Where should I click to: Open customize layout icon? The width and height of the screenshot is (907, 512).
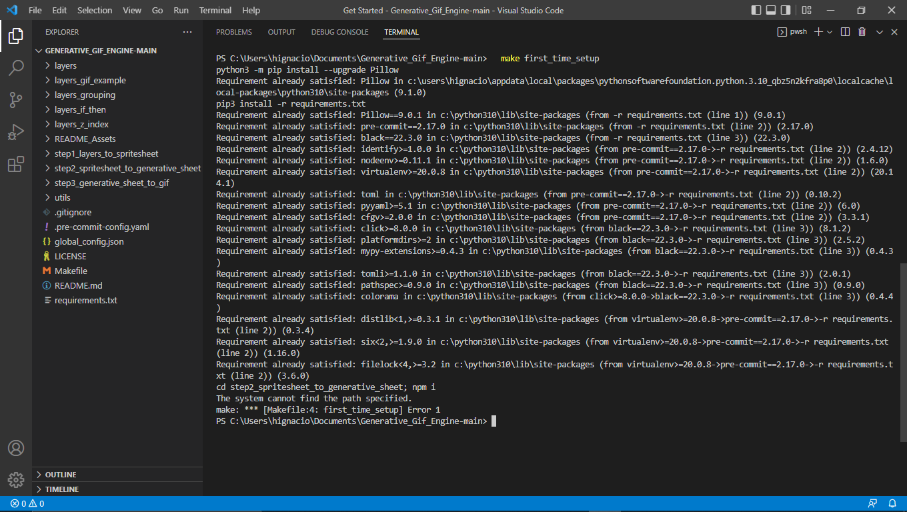click(807, 10)
